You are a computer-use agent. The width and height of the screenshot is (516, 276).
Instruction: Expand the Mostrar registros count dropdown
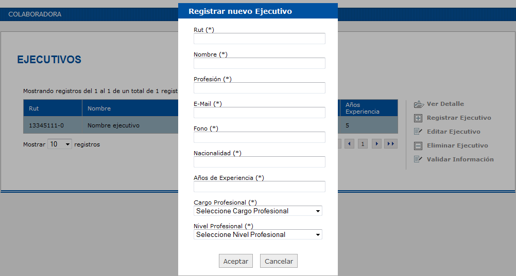60,144
